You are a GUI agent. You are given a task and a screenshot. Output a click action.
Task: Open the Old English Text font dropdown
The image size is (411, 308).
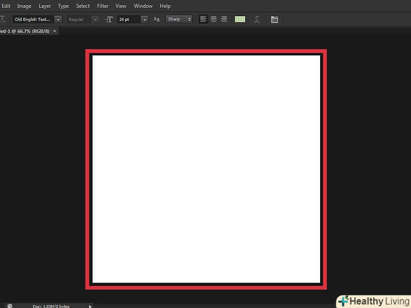click(x=58, y=19)
